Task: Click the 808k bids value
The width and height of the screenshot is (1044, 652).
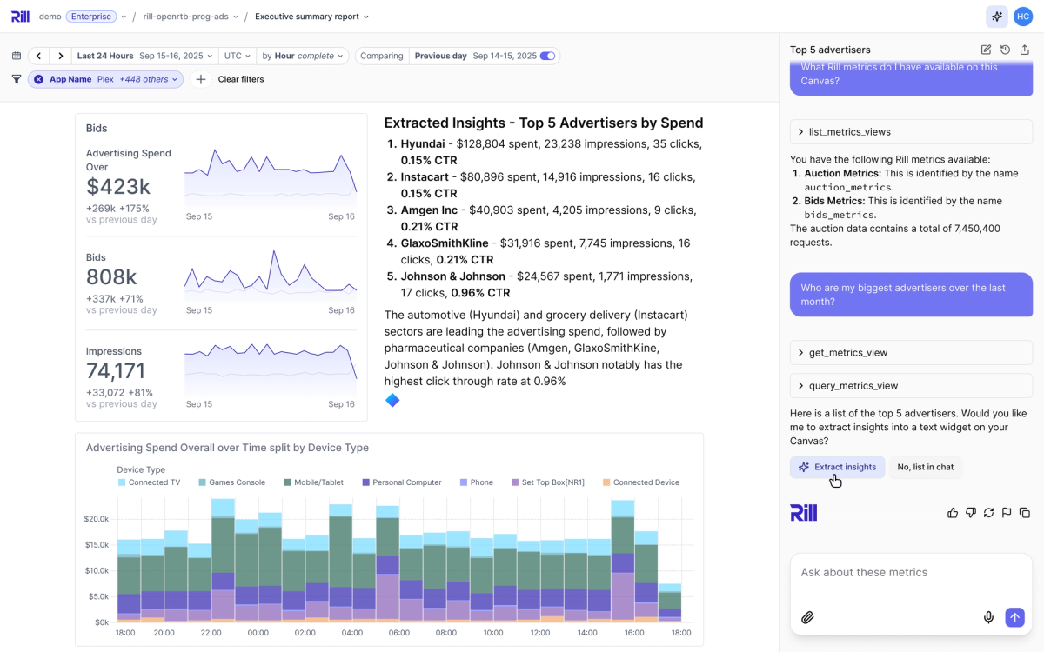Action: tap(111, 277)
